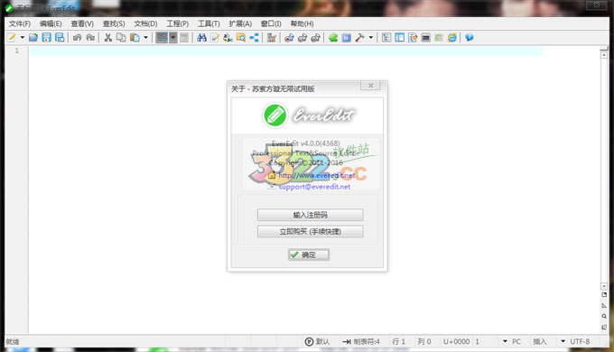
Task: Click the magnifier icon below the scrollbar
Action: (604, 317)
